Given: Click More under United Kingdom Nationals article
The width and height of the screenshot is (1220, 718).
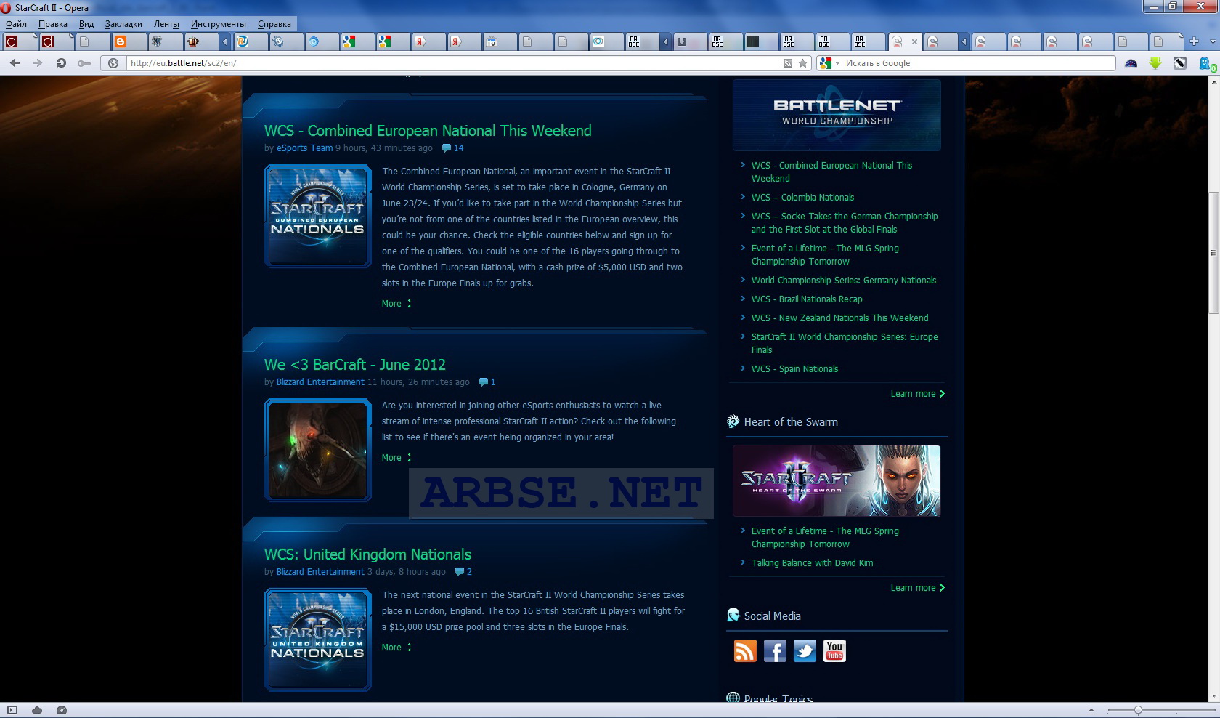Looking at the screenshot, I should 396,648.
